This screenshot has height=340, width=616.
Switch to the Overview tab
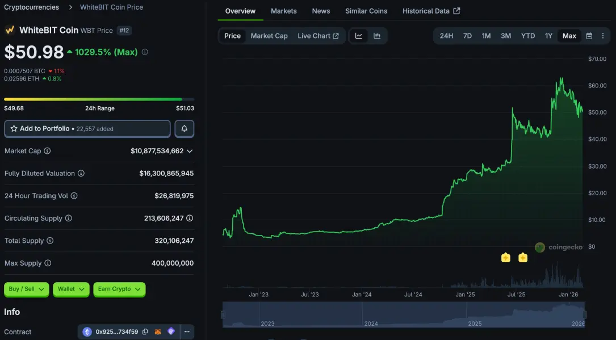click(x=240, y=11)
